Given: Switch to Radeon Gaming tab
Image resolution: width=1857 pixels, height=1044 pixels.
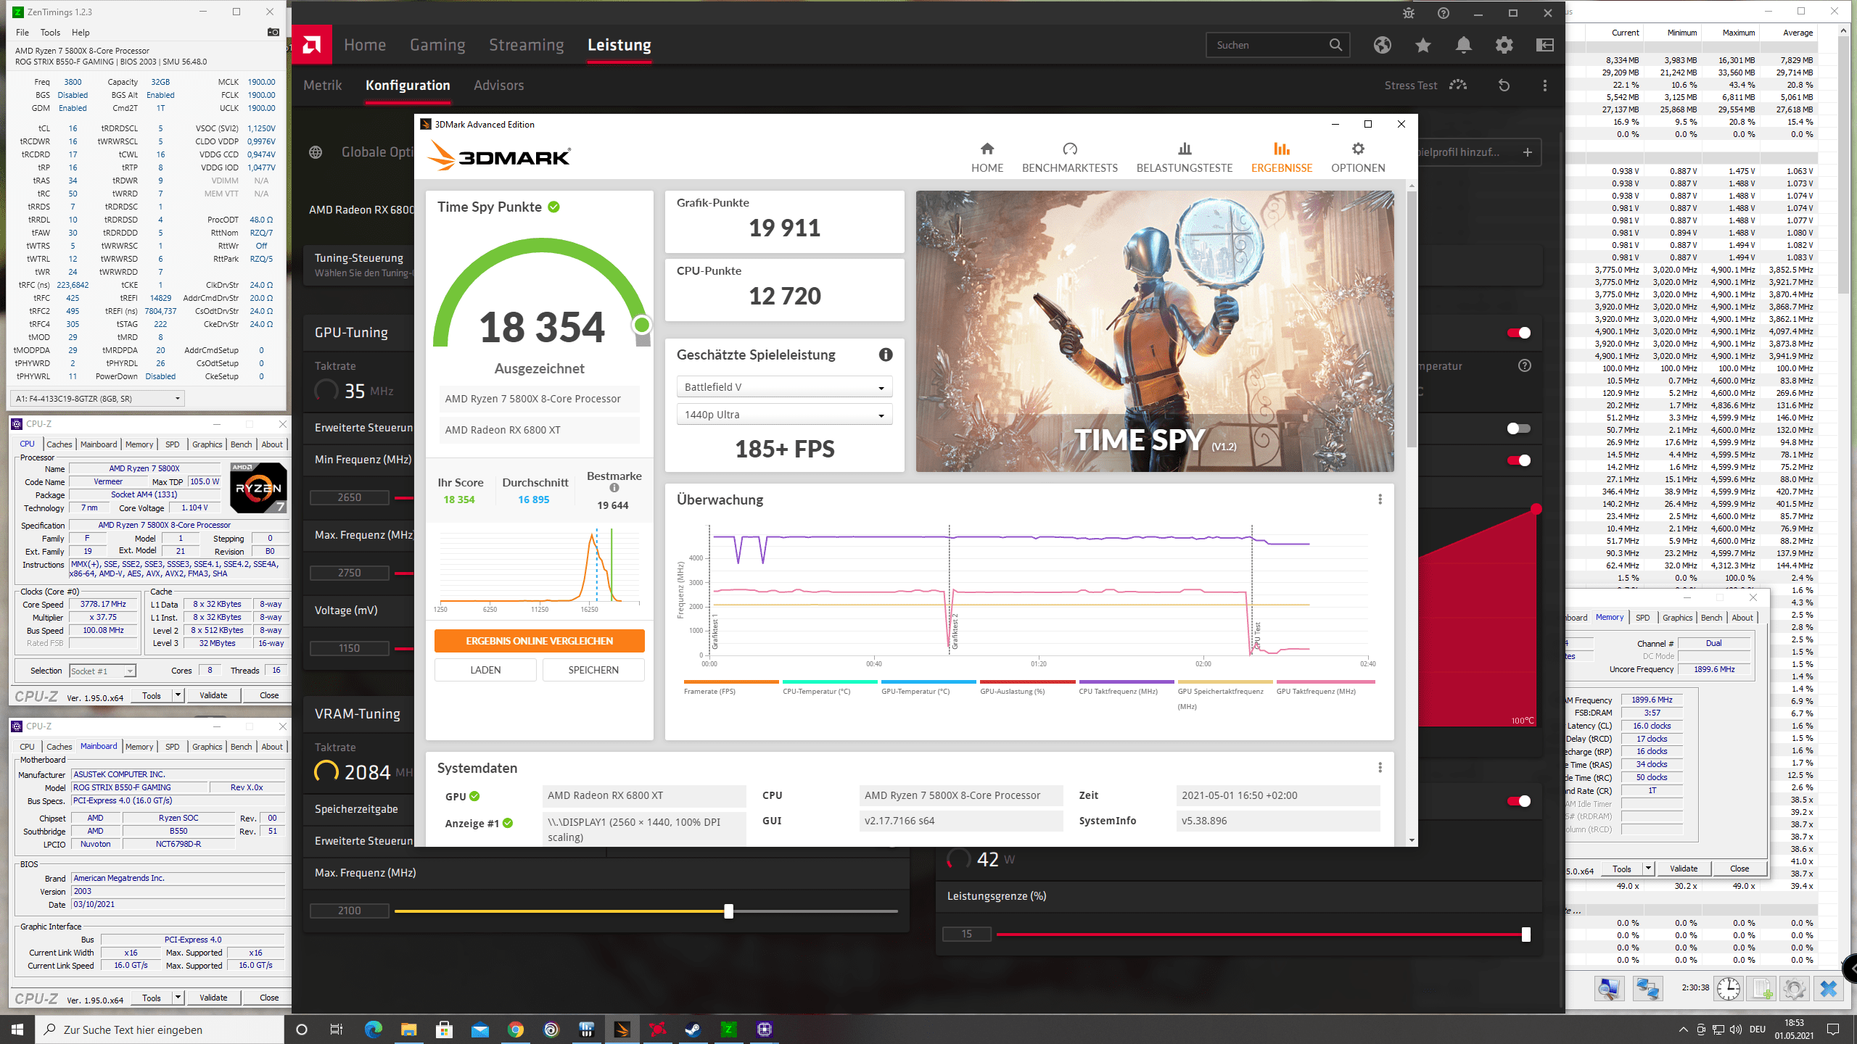Looking at the screenshot, I should pos(437,45).
